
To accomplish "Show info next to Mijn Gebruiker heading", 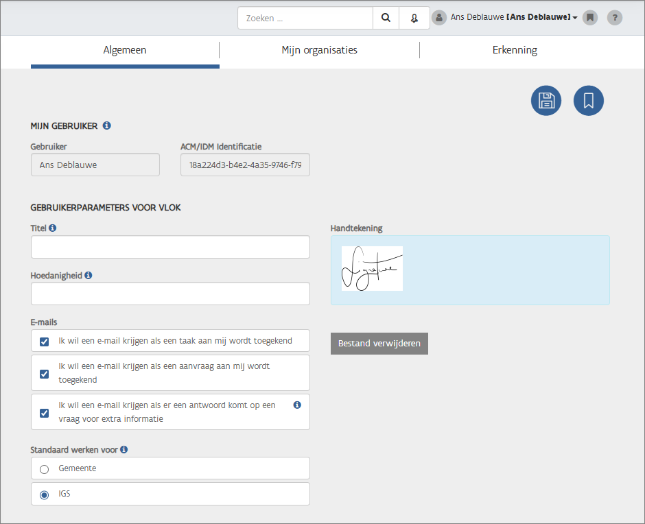I will 107,126.
